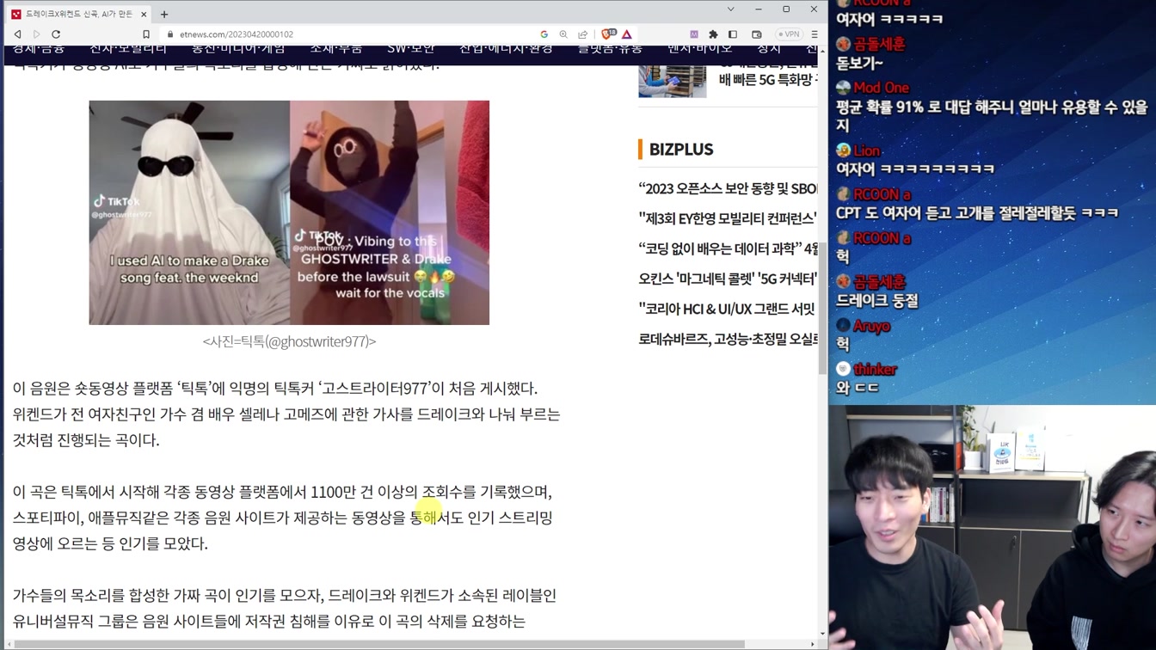The height and width of the screenshot is (650, 1156).
Task: Open '코딩 없이 배우는 데이터 과학' link
Action: pyautogui.click(x=728, y=248)
